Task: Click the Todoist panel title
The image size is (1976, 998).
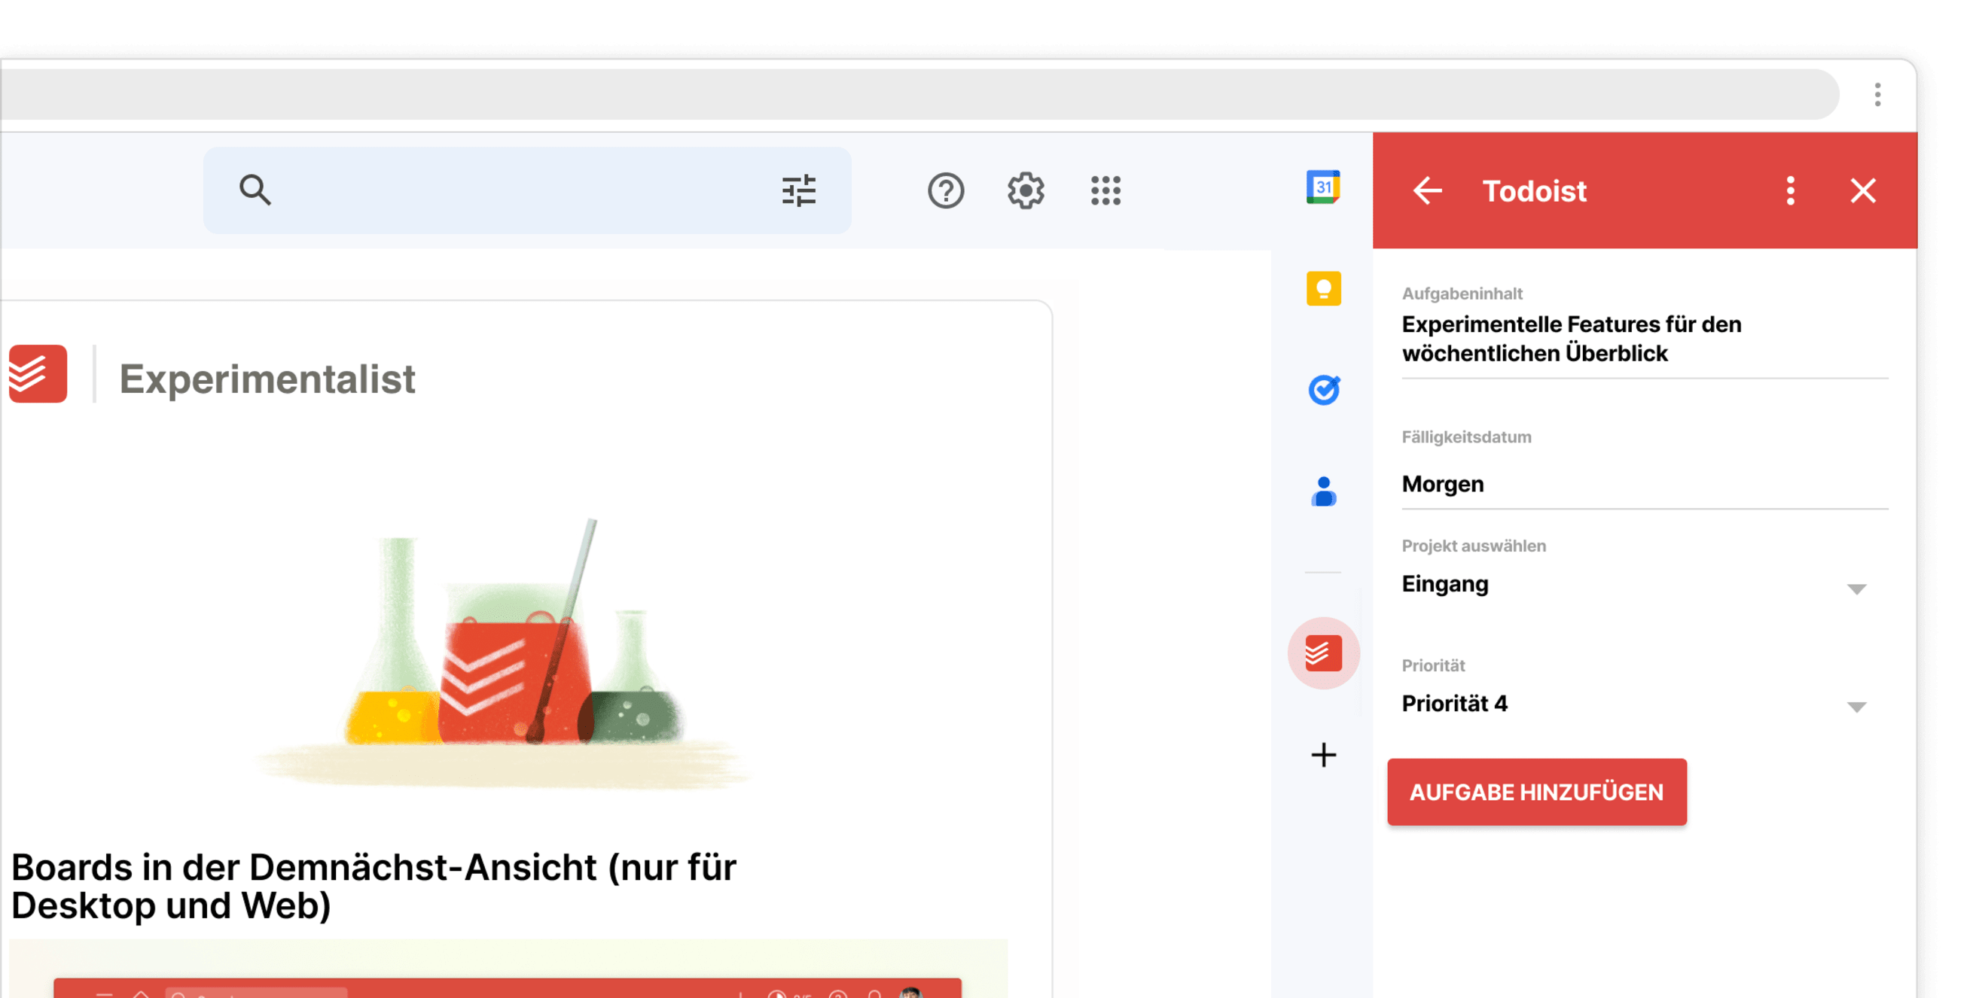Action: click(1534, 190)
